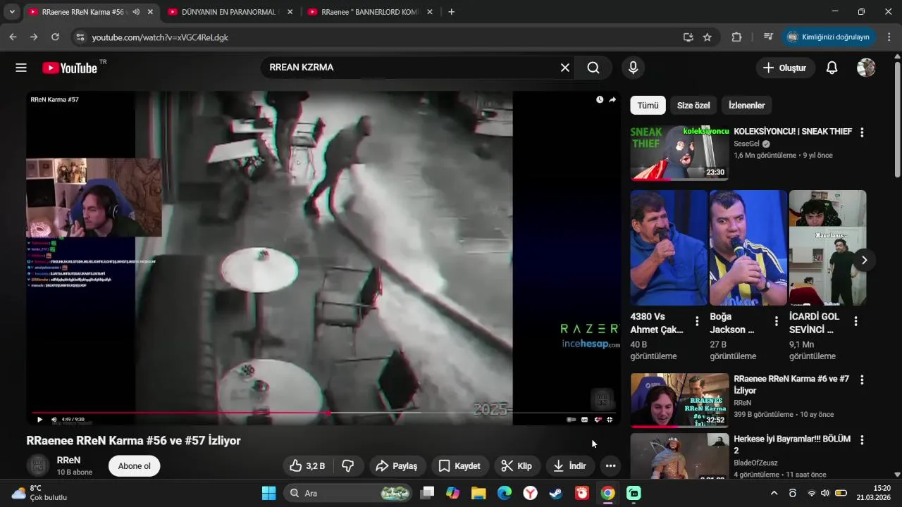The image size is (902, 507).
Task: Open Yandex browser from taskbar
Action: [530, 493]
